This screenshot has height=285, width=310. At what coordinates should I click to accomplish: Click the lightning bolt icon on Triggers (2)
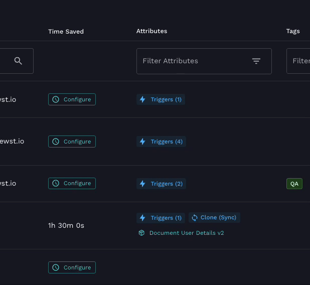142,184
